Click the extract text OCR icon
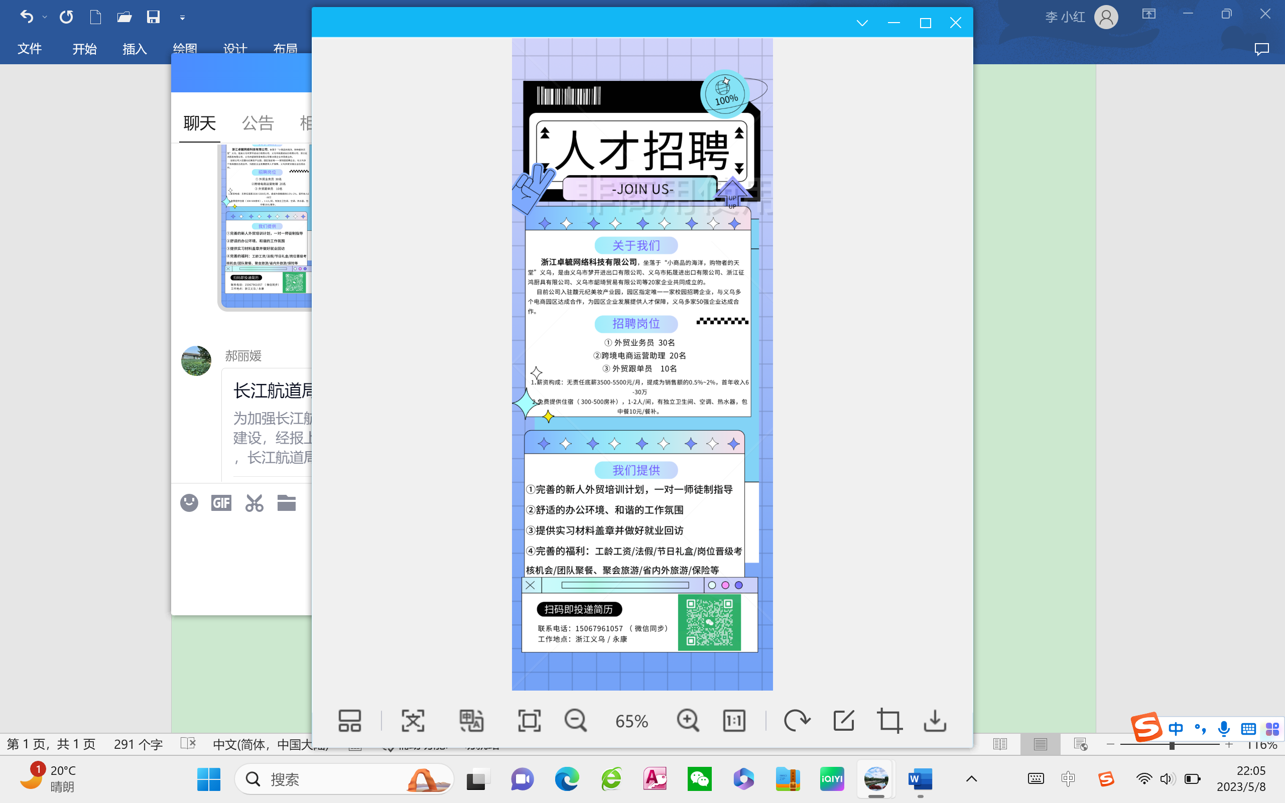 413,721
